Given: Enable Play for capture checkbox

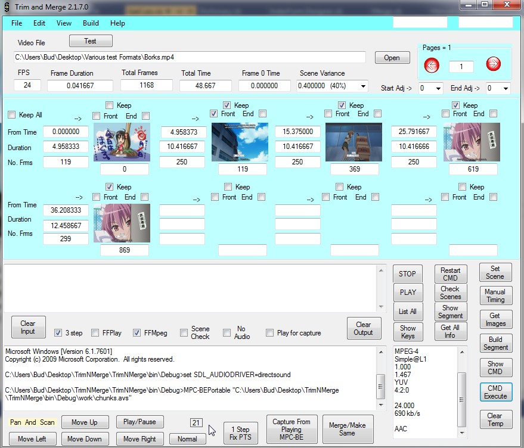Looking at the screenshot, I should [x=269, y=333].
